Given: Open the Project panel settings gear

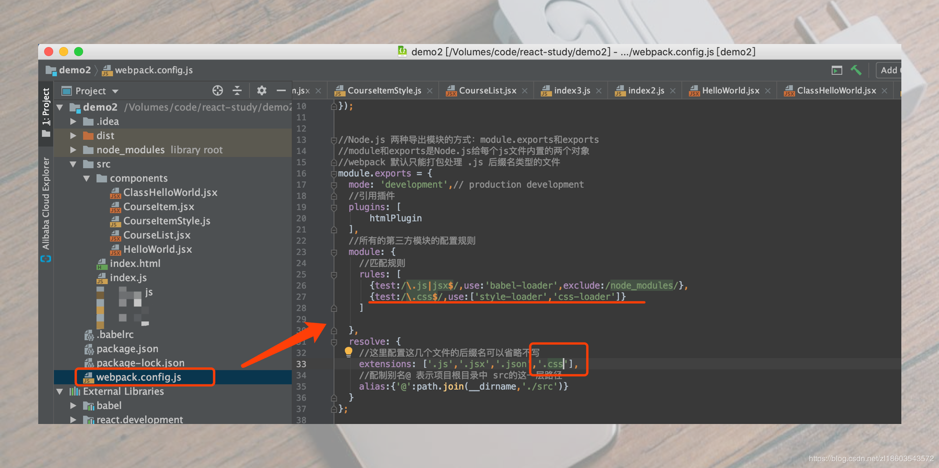Looking at the screenshot, I should pos(262,90).
